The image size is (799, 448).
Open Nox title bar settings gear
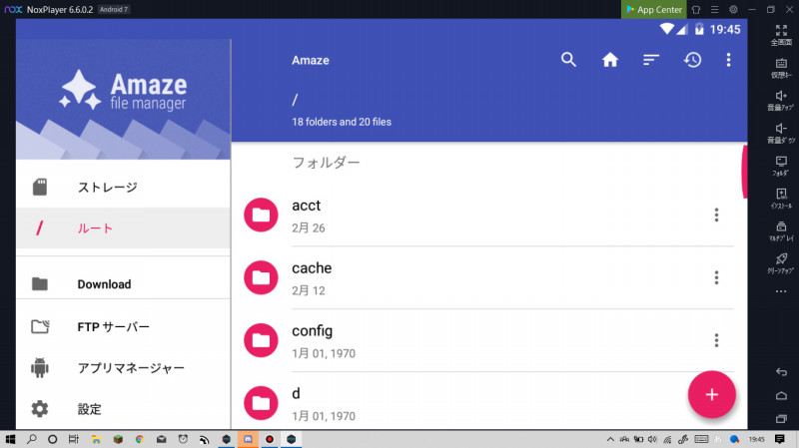pyautogui.click(x=733, y=9)
